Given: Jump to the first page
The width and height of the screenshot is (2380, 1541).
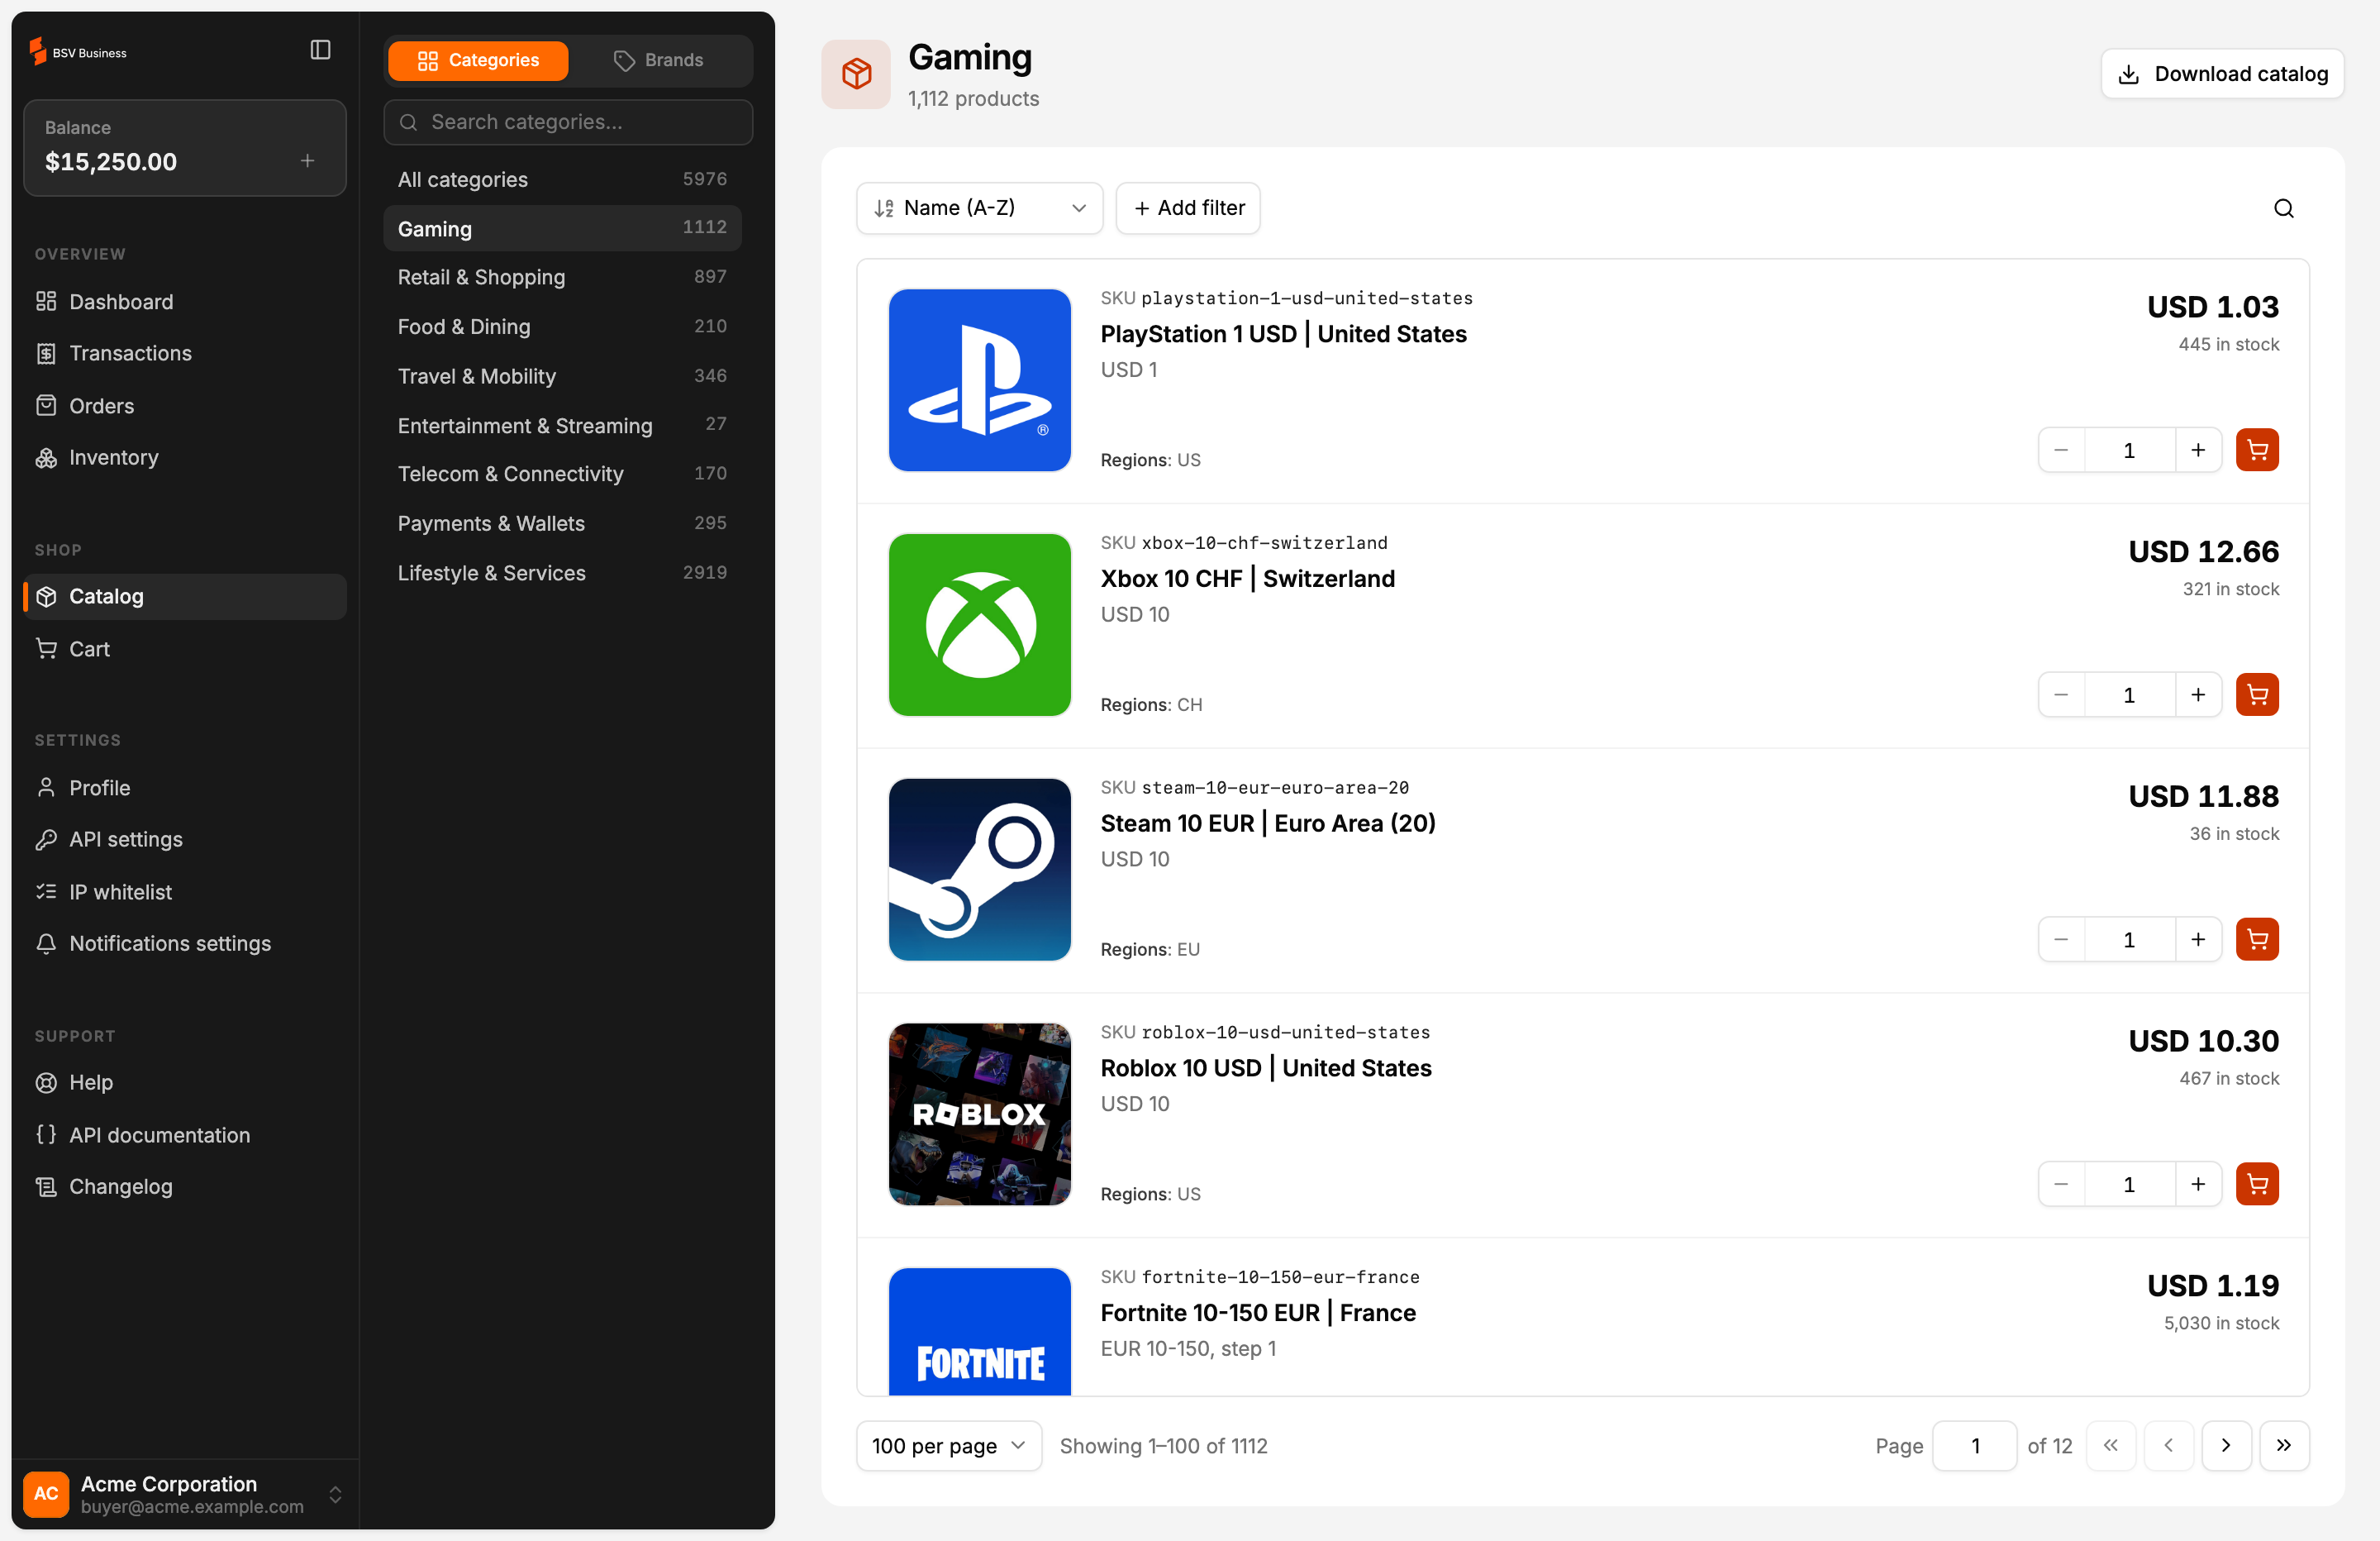Looking at the screenshot, I should pos(2110,1445).
